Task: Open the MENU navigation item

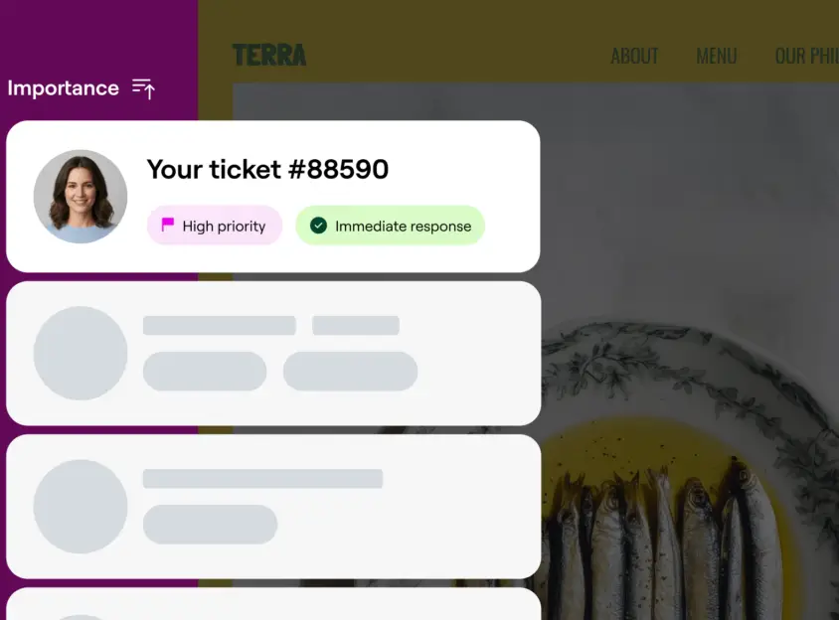Action: pos(716,56)
